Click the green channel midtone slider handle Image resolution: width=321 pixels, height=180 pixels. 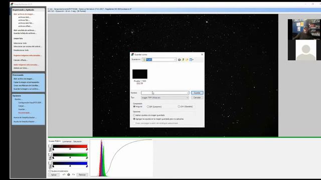pos(70,157)
